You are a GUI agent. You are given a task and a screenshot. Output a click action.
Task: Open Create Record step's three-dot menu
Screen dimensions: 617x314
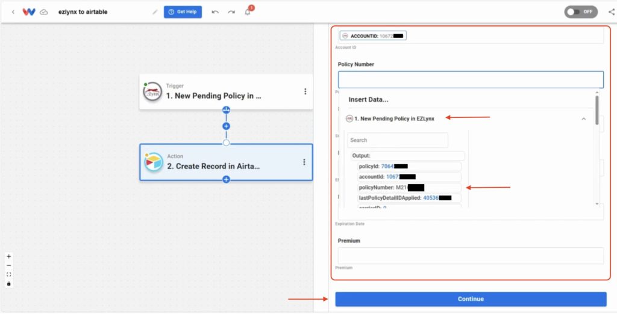[304, 162]
